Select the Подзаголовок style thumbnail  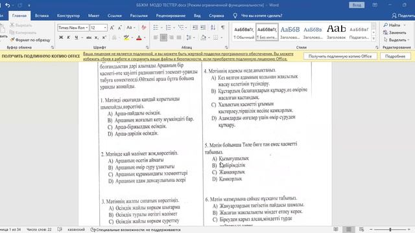359,32
